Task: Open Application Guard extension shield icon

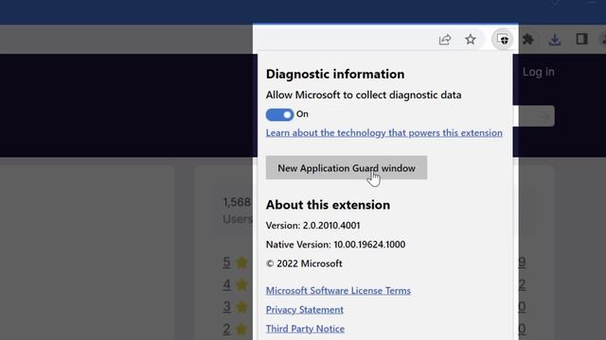Action: (x=503, y=40)
